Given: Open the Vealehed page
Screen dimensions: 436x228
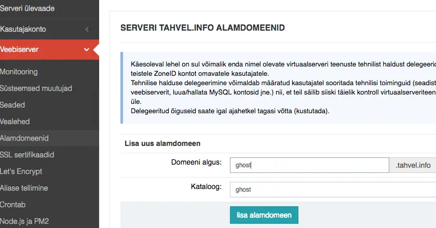Looking at the screenshot, I should tap(15, 122).
